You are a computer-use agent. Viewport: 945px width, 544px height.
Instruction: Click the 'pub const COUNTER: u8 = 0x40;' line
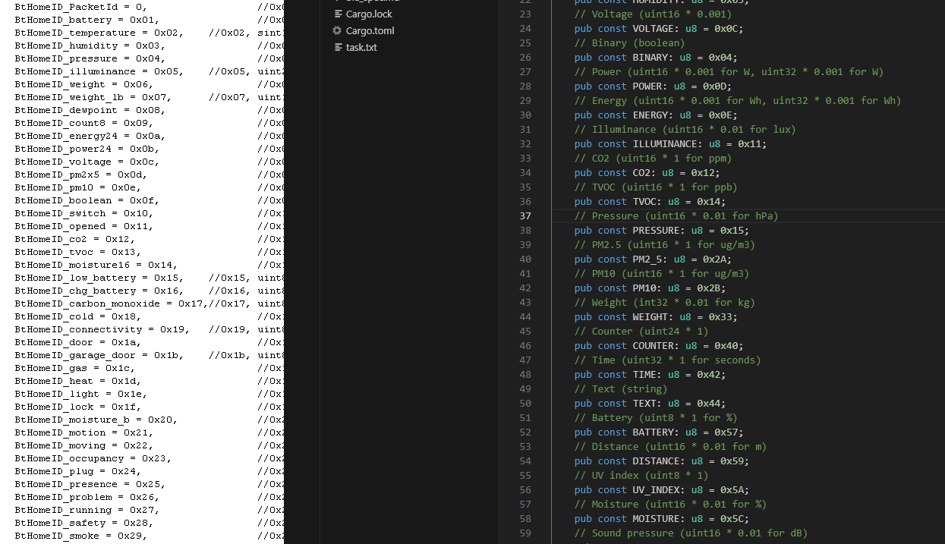[659, 345]
